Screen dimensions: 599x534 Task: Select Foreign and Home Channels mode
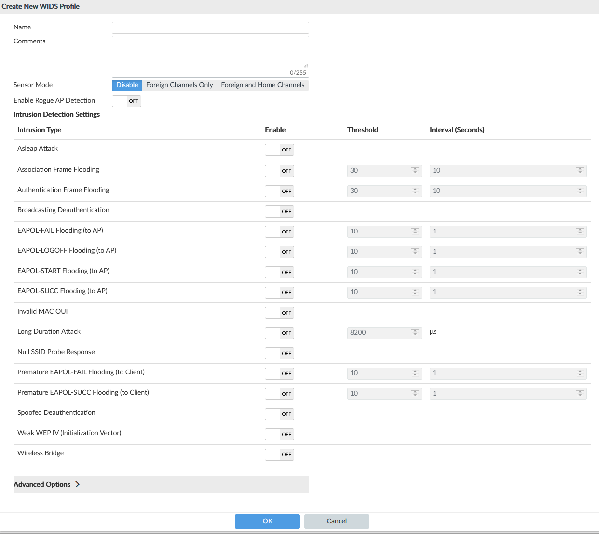pyautogui.click(x=262, y=85)
